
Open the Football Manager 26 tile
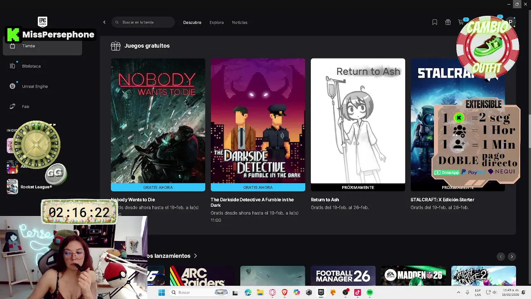[343, 276]
